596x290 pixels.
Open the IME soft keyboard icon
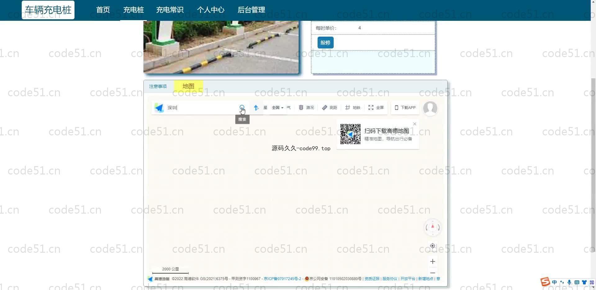[577, 282]
